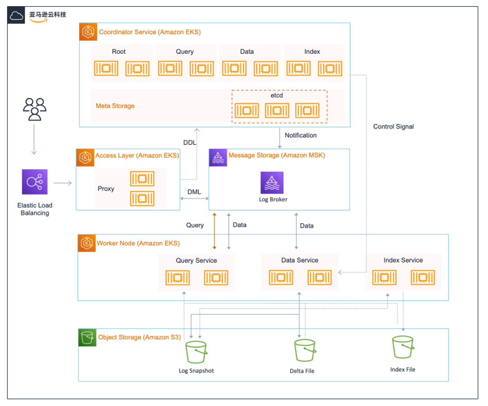Click the third container icon in etcd box
This screenshot has height=406, width=488.
pyautogui.click(x=307, y=111)
